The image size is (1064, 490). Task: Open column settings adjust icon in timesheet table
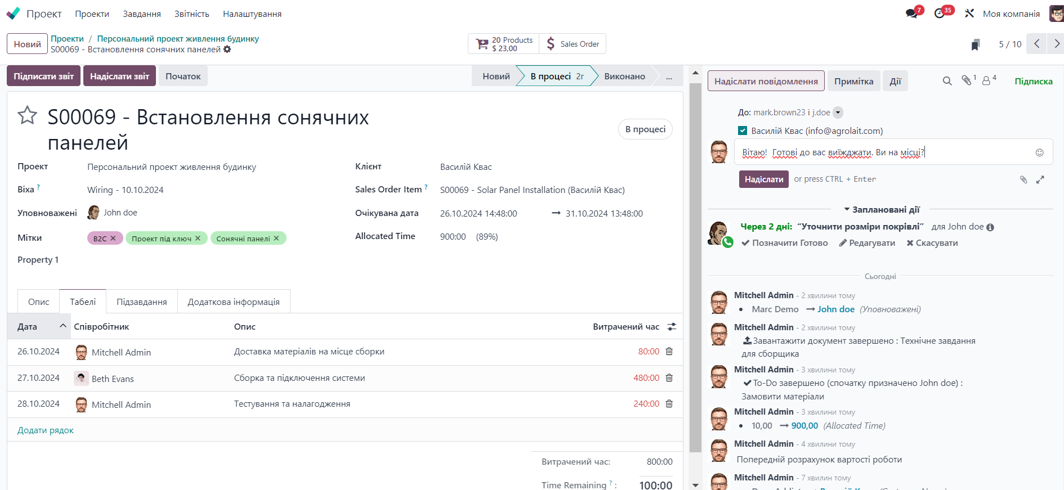tap(672, 327)
